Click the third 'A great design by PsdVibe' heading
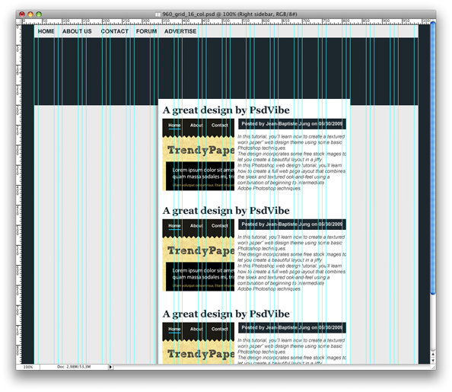Image resolution: width=452 pixels, height=392 pixels. pos(226,314)
